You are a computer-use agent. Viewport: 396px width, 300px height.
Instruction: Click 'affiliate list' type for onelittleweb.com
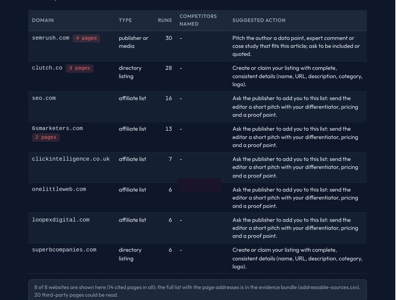pyautogui.click(x=132, y=190)
